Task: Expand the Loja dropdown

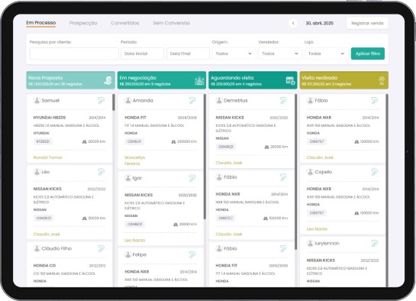Action: pos(327,53)
